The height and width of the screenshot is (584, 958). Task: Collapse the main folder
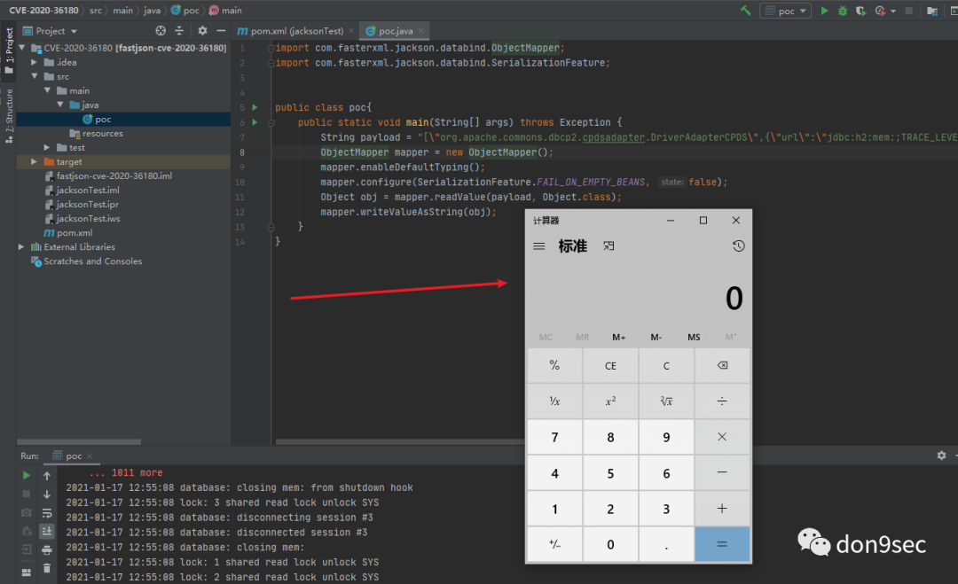pos(47,90)
